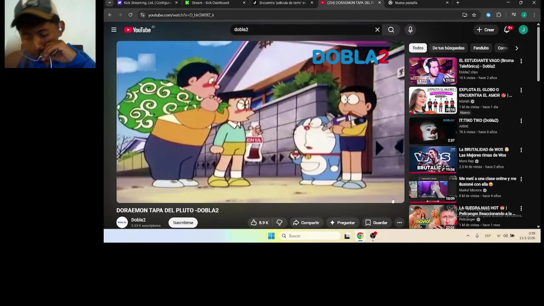The image size is (544, 306).
Task: Open IT:TIKO TIKO video thumbnail
Action: pos(433,130)
